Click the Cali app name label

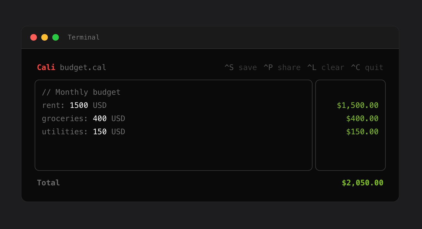point(46,68)
